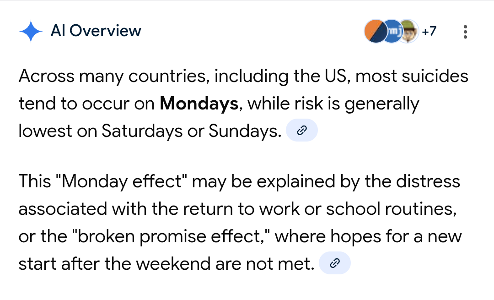Click the phrase "broken promise effect"
Image resolution: width=494 pixels, height=300 pixels.
pos(168,237)
